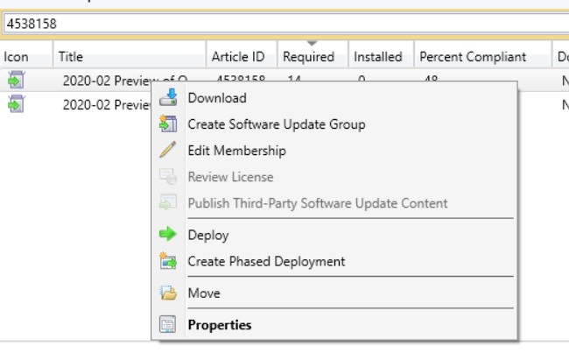The image size is (569, 353).
Task: Click the Edit Membership pencil icon
Action: coord(168,151)
